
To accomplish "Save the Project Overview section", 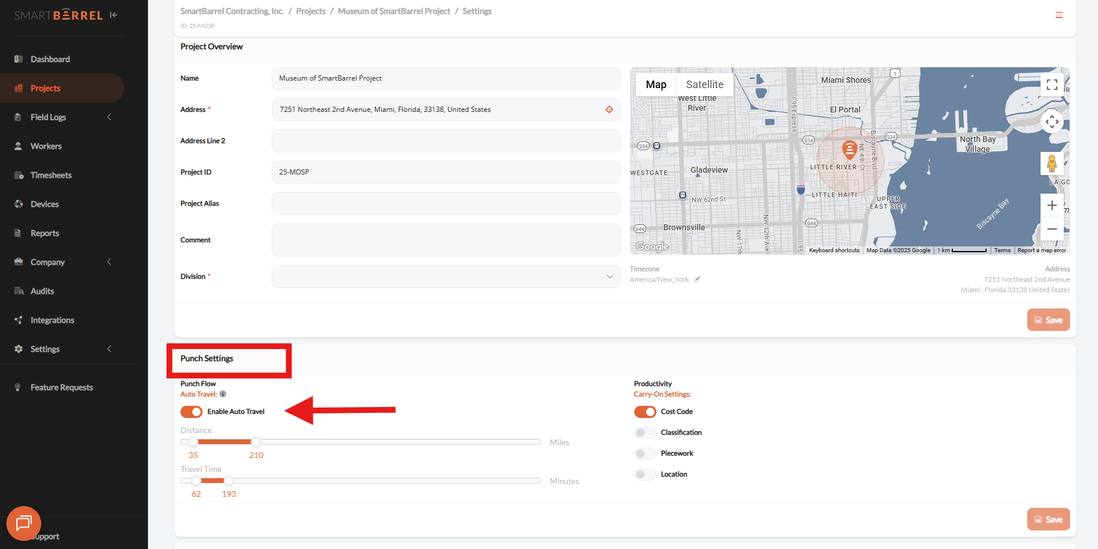I will [x=1048, y=320].
